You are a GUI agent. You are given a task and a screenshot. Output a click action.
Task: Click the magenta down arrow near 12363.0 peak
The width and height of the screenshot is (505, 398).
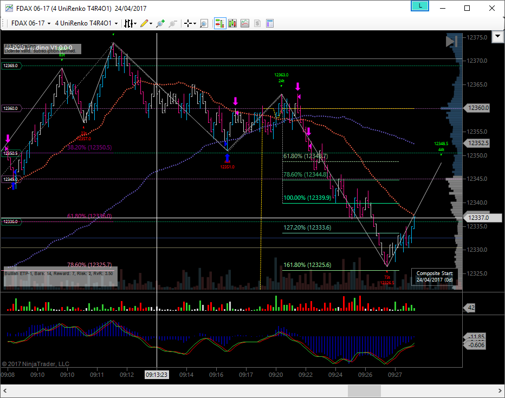pyautogui.click(x=297, y=87)
